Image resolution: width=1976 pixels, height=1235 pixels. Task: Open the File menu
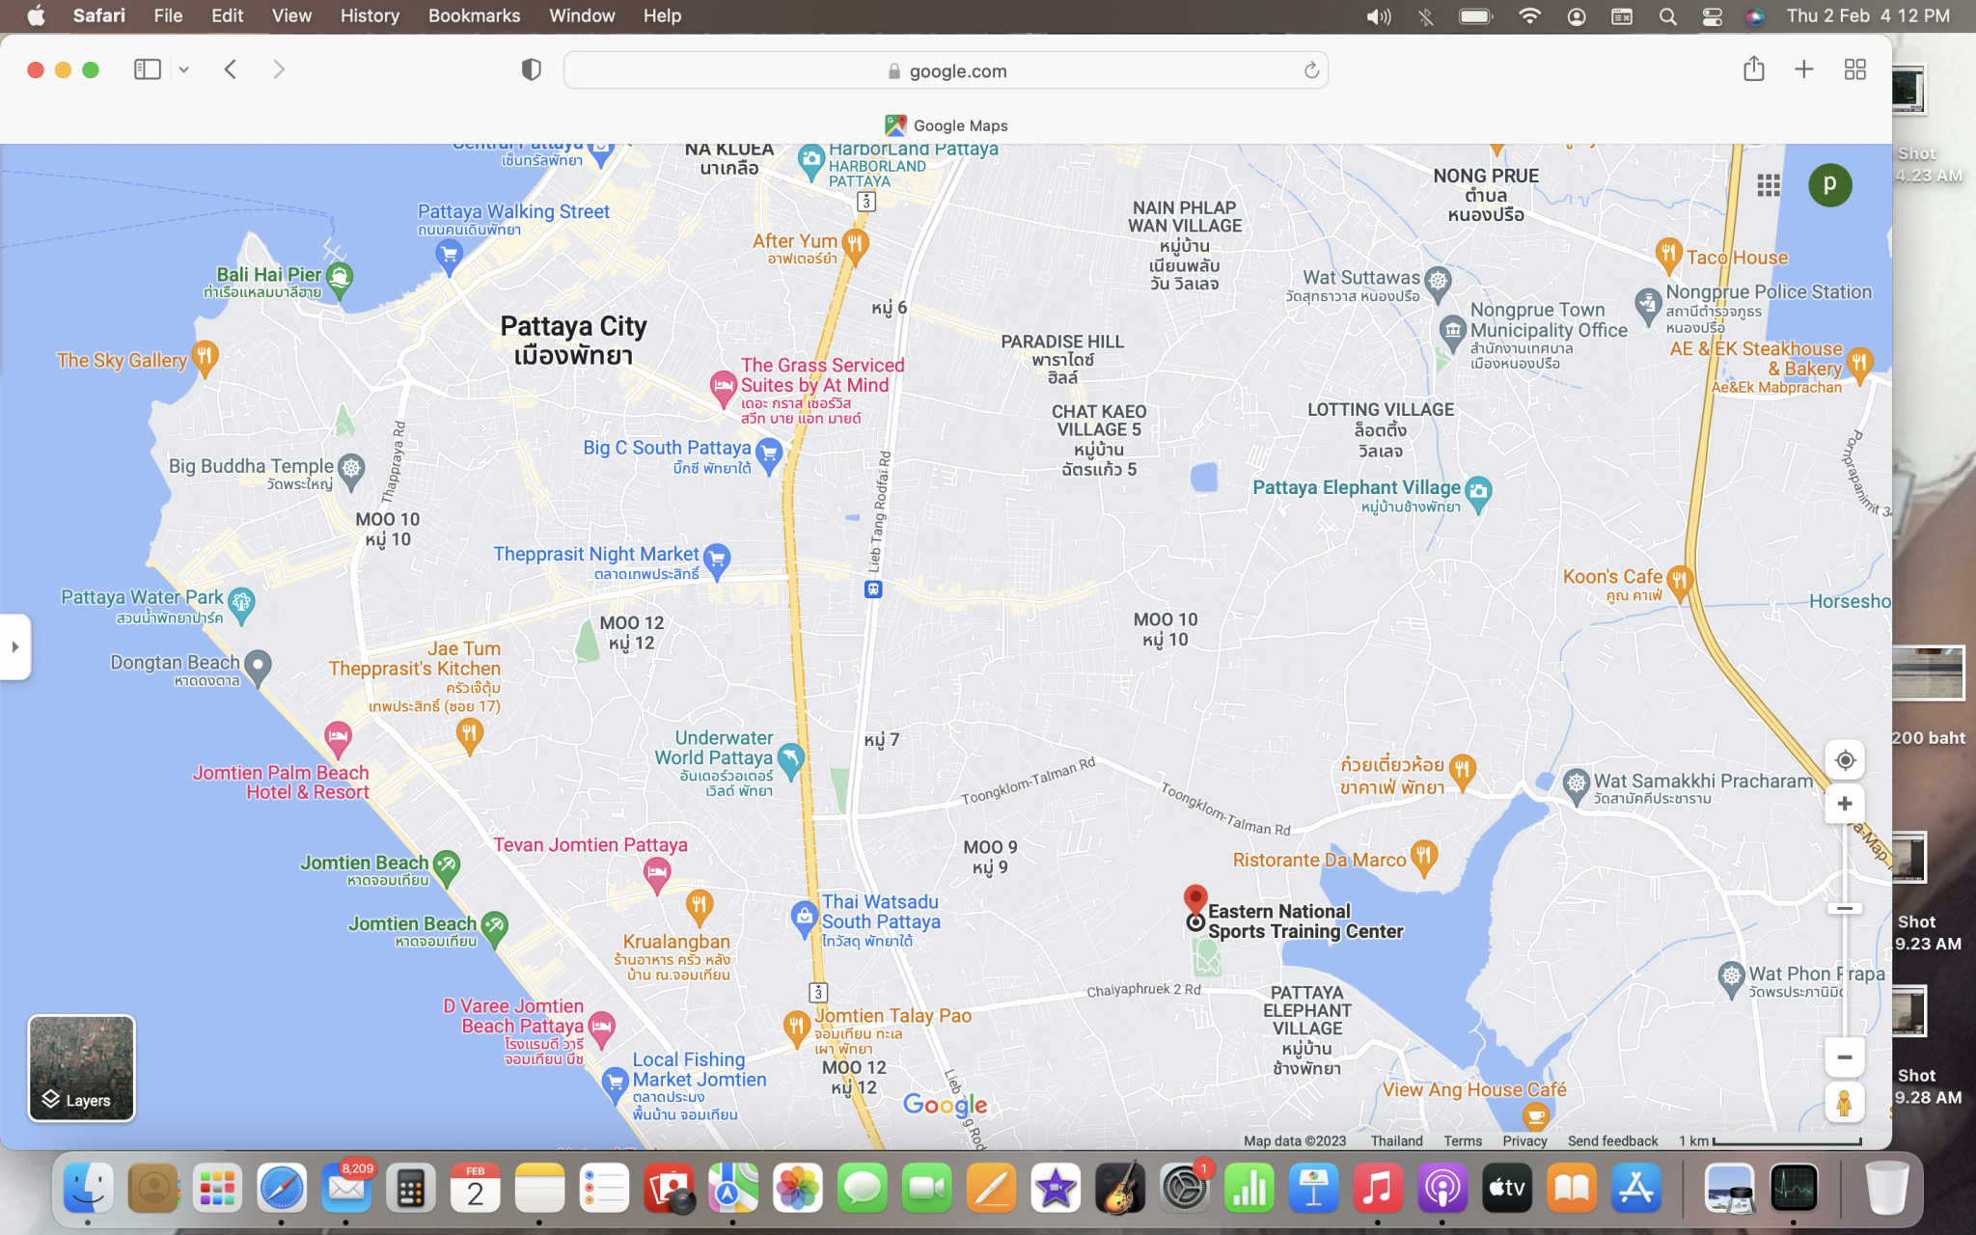pos(168,15)
